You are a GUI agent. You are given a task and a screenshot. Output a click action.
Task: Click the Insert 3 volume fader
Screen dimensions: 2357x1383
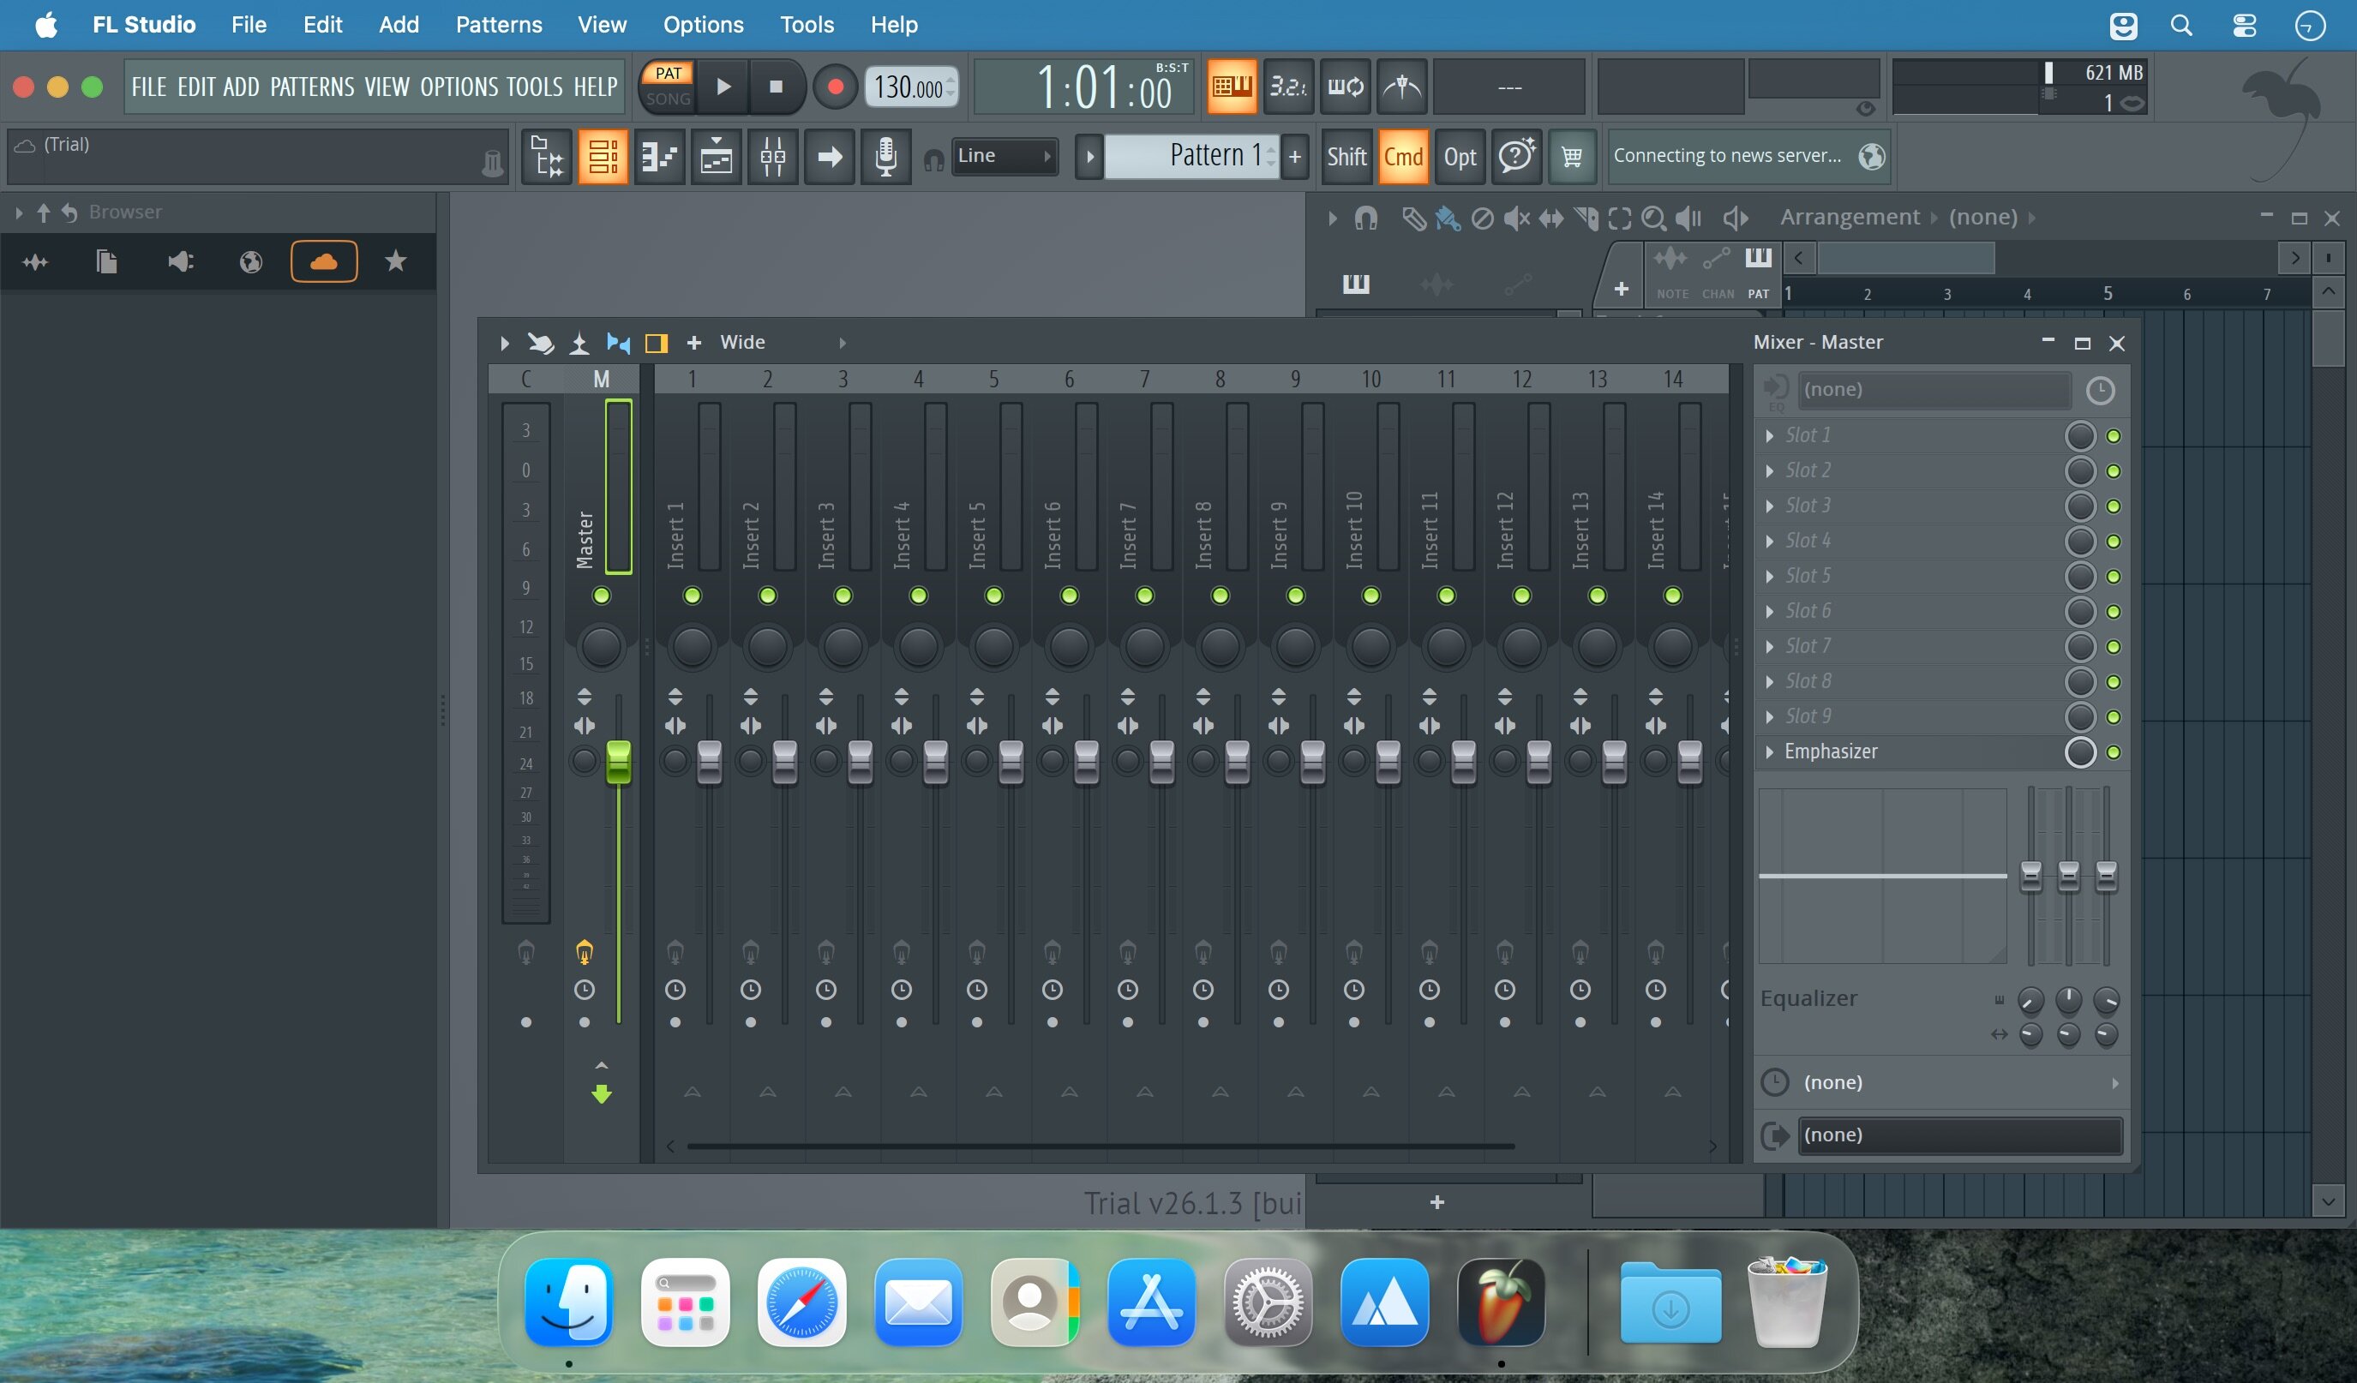tap(860, 761)
